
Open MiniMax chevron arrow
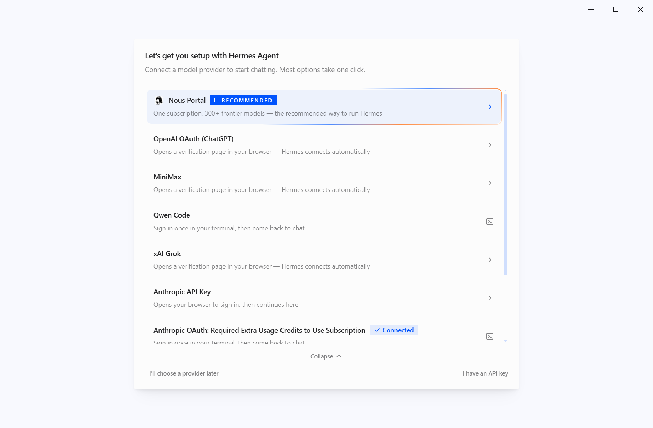(490, 183)
